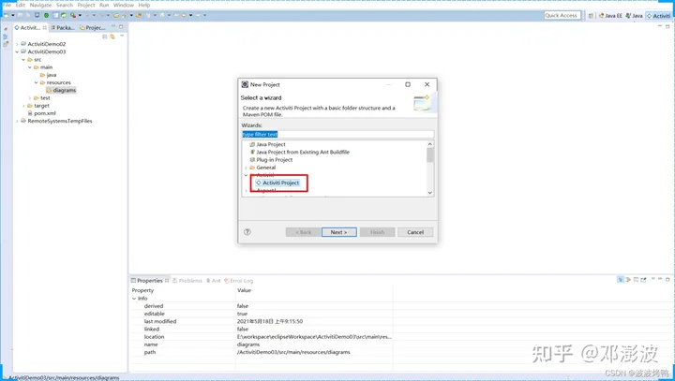The height and width of the screenshot is (381, 675).
Task: Switch to the Package Explorer tab
Action: 63,27
